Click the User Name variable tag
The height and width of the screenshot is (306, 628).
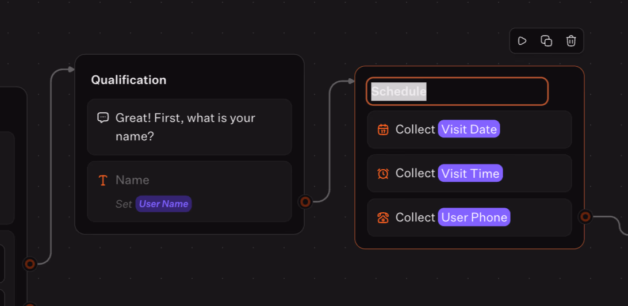click(163, 204)
